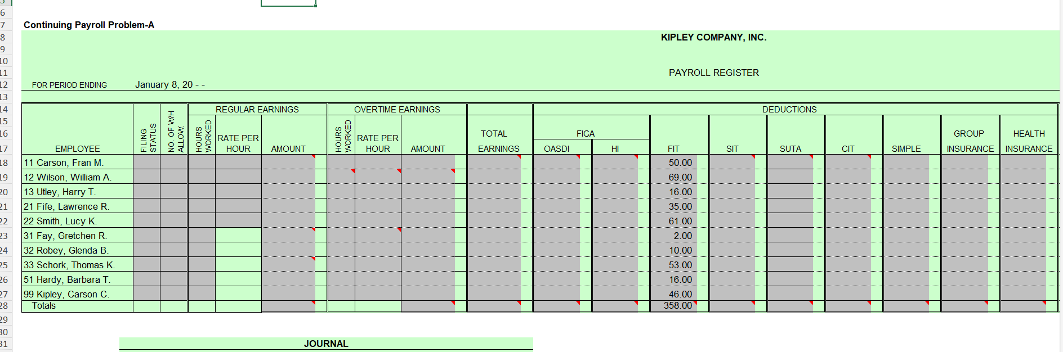The width and height of the screenshot is (1063, 352).
Task: Select the PAYROLL REGISTER heading
Action: point(713,73)
